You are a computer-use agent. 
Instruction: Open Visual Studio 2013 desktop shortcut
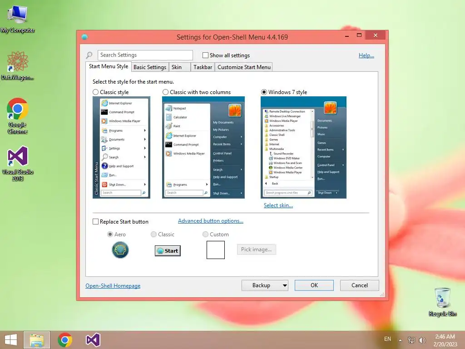coord(18,163)
